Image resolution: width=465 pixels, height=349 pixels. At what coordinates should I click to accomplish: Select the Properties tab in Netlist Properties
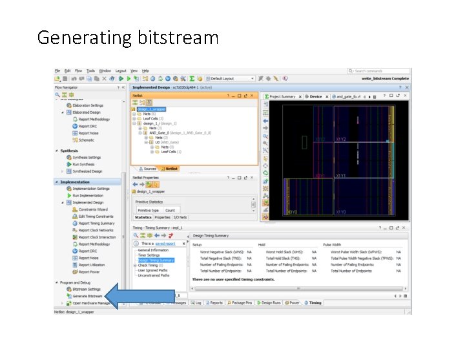coord(162,217)
